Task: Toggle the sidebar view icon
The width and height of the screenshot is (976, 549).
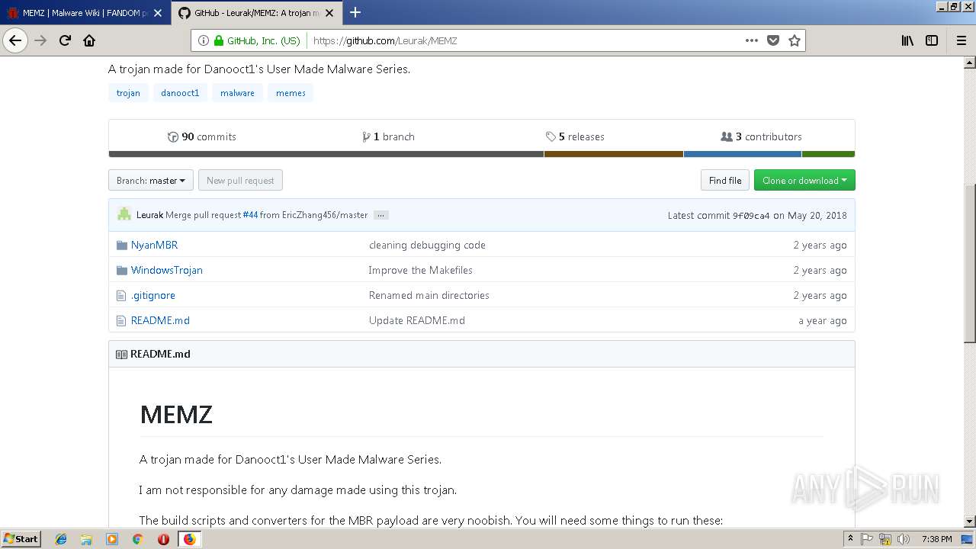Action: point(932,40)
